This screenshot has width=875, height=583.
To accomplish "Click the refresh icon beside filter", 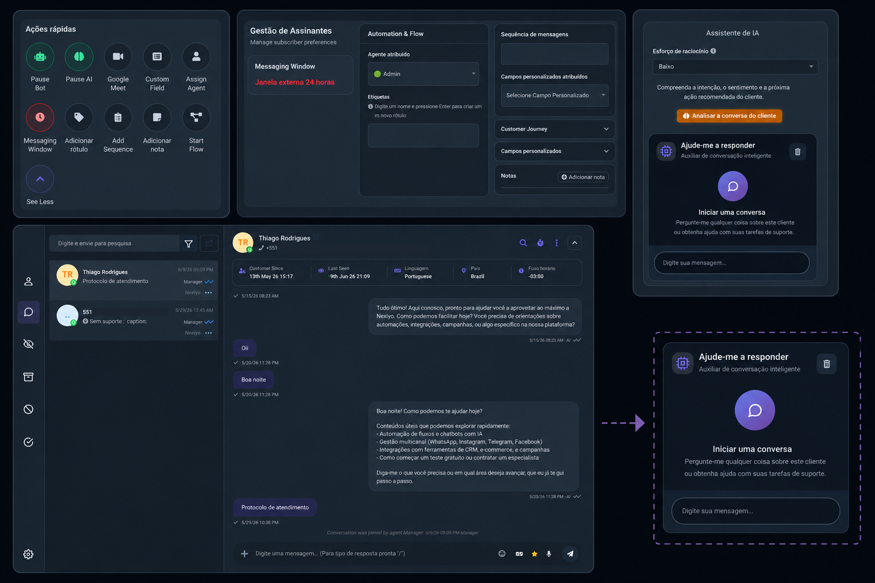I will pyautogui.click(x=209, y=244).
